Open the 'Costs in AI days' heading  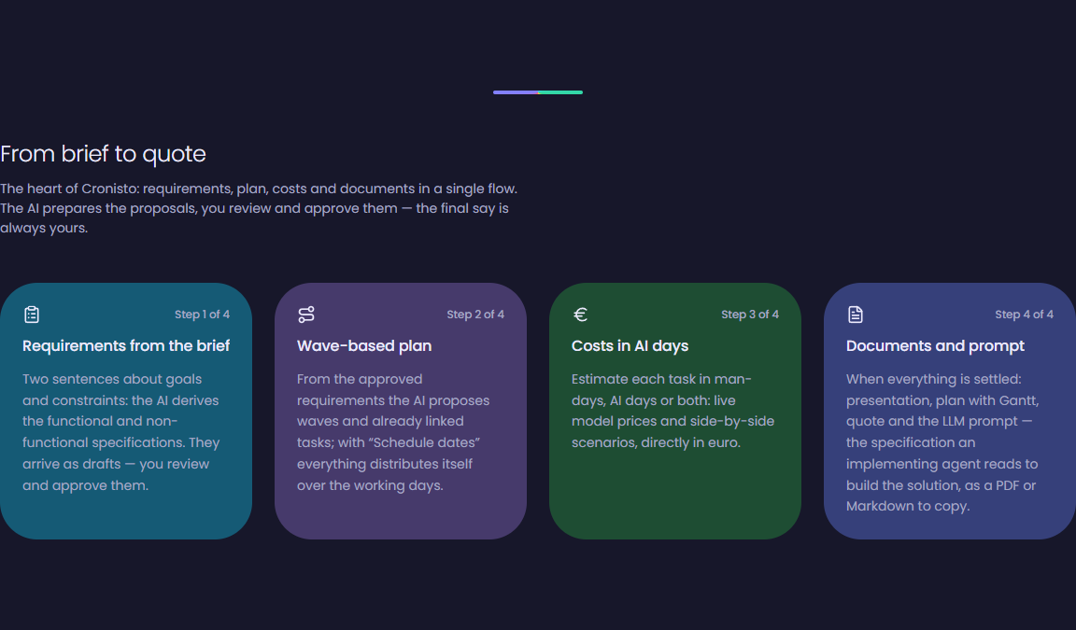(x=630, y=345)
